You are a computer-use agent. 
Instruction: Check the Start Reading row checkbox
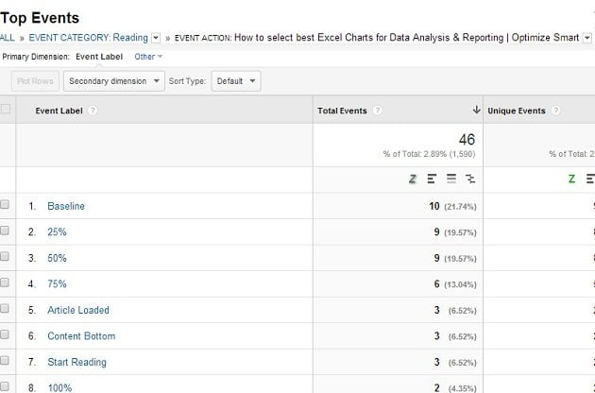pyautogui.click(x=4, y=360)
